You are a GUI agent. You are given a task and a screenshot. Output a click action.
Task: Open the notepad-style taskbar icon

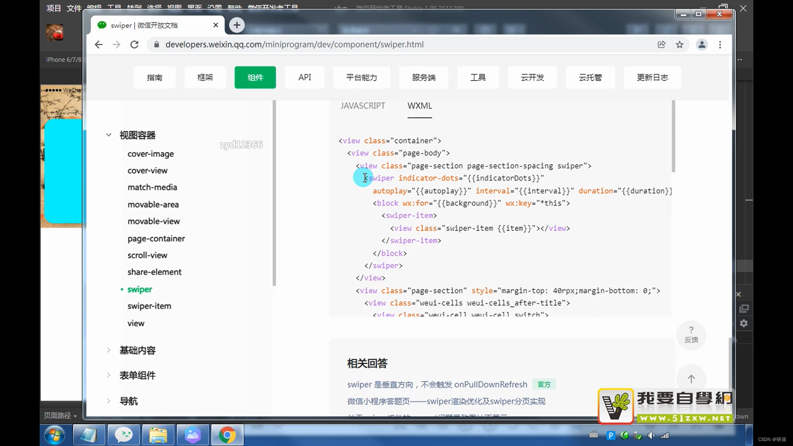coord(89,435)
